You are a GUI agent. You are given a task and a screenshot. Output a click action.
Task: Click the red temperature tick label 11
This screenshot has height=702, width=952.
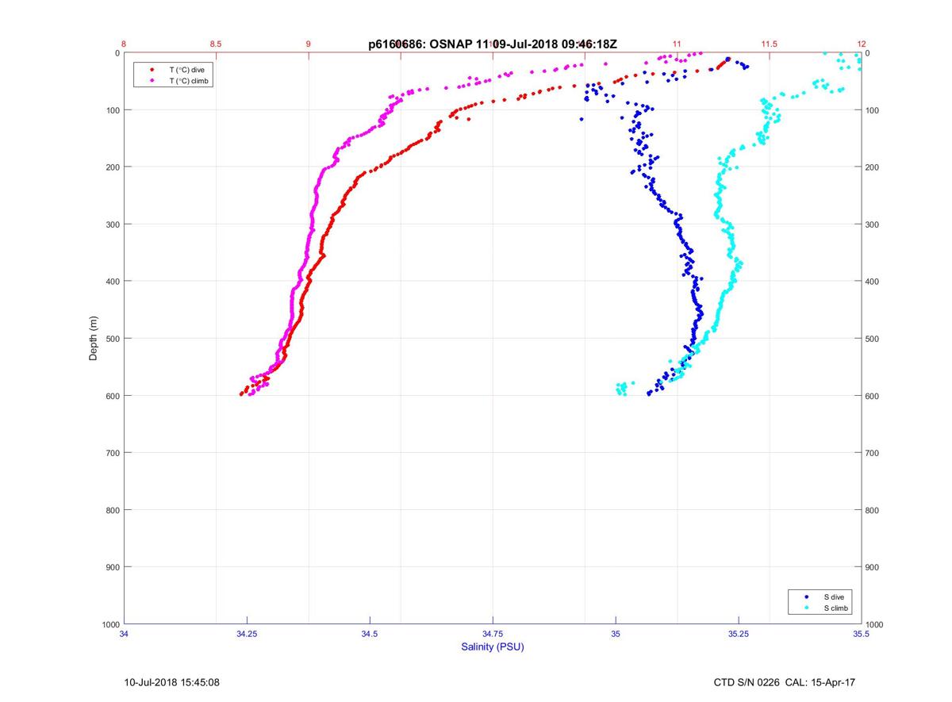point(677,44)
